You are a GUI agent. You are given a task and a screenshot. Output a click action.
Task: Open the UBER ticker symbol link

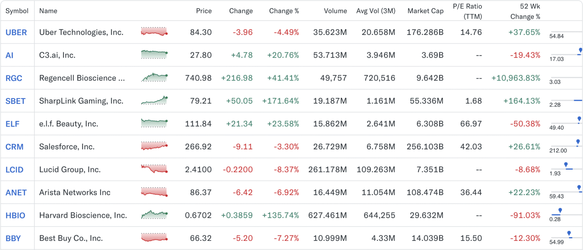point(17,33)
